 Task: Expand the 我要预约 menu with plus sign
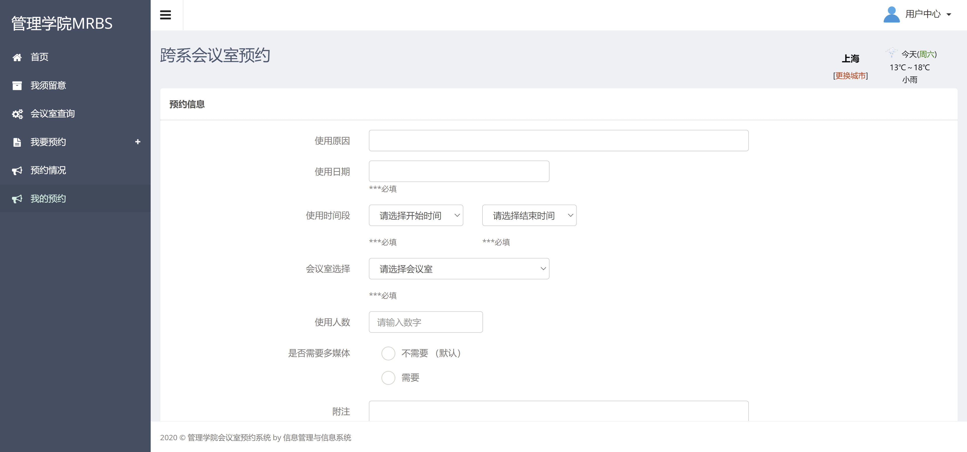pos(137,142)
